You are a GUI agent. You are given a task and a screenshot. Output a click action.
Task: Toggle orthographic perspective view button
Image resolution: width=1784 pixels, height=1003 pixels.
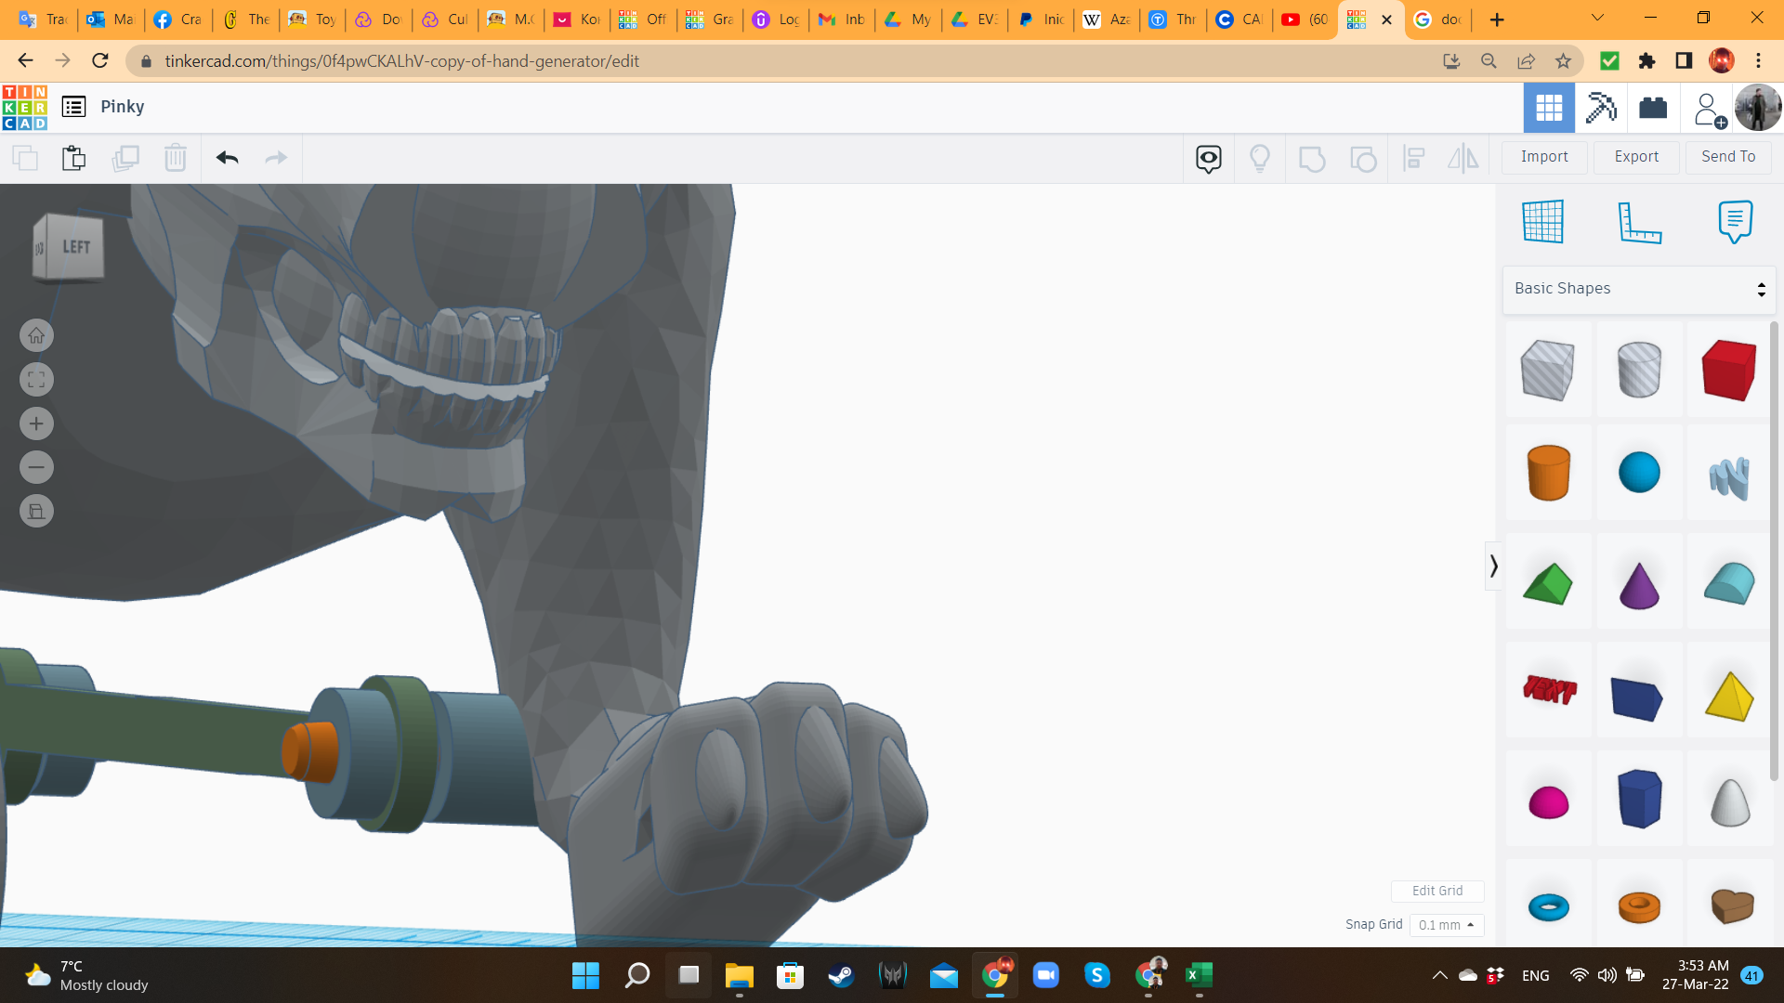point(36,512)
